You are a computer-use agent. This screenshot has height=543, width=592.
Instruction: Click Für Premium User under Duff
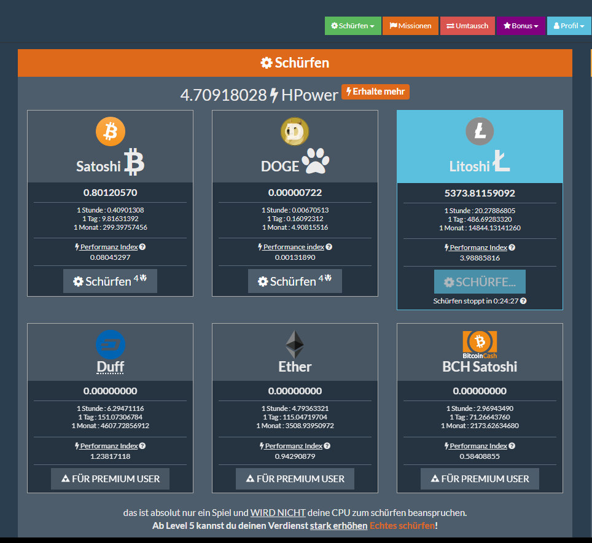111,479
